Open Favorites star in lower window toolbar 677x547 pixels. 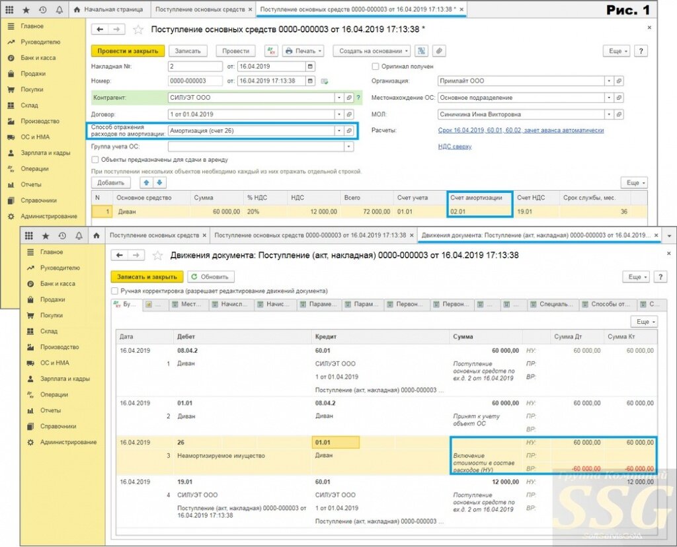(x=46, y=236)
